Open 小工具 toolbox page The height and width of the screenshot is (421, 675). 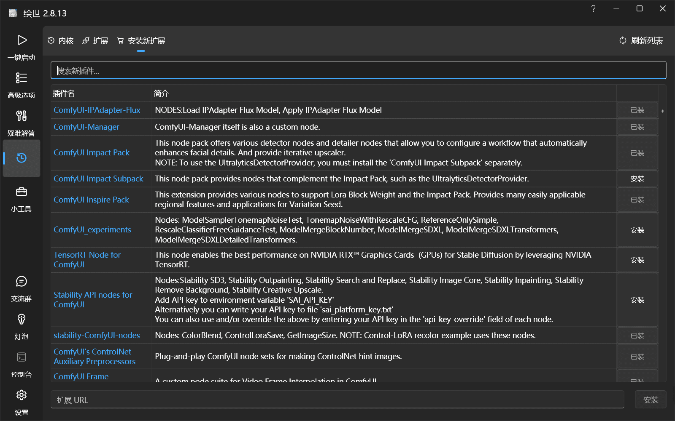click(x=22, y=199)
